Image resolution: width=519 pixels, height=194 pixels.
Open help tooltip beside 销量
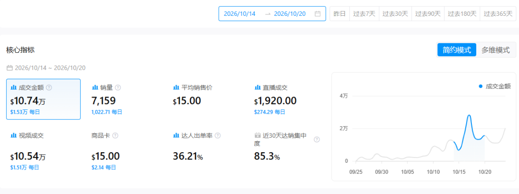click(x=118, y=87)
